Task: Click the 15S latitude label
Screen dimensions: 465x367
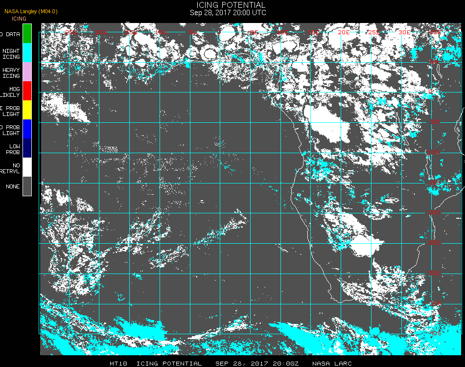Action: coord(435,183)
